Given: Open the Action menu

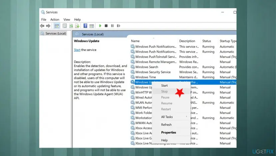Looking at the screenshot, I should coord(55,20).
